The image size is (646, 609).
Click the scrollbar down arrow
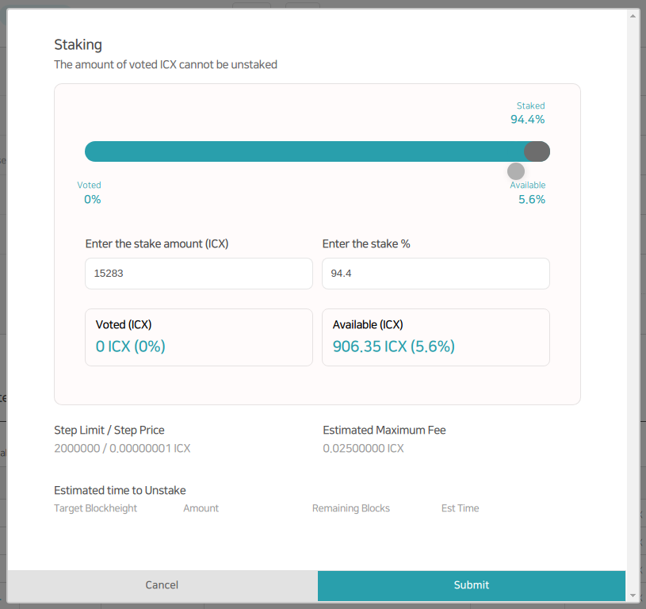pyautogui.click(x=633, y=595)
